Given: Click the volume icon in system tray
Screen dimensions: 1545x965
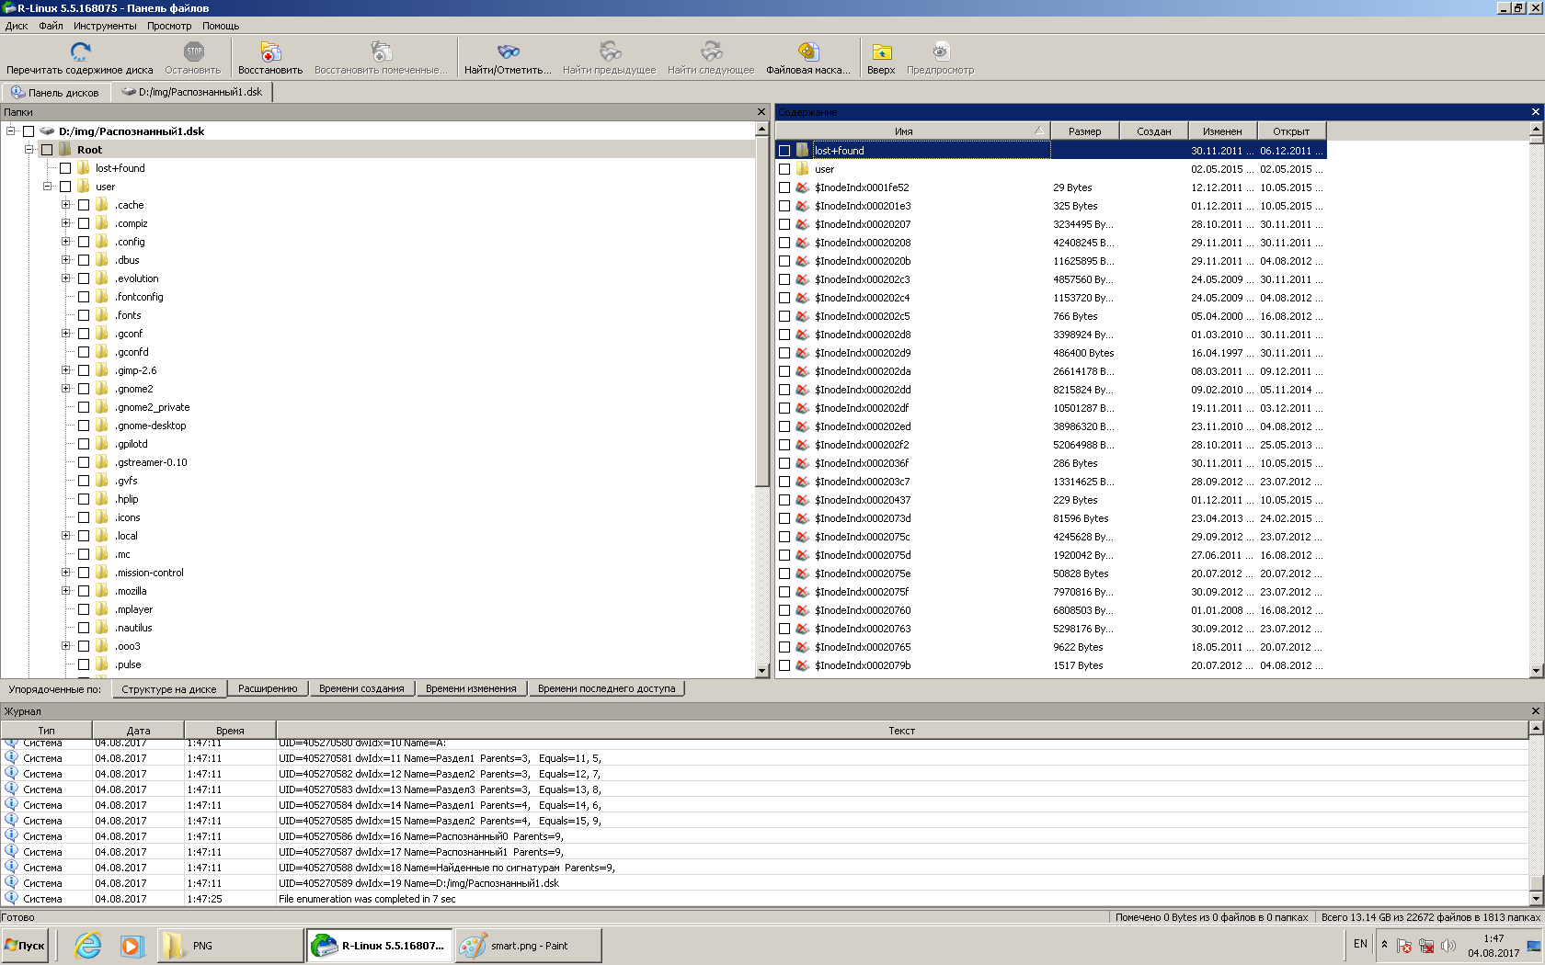Looking at the screenshot, I should coord(1448,946).
